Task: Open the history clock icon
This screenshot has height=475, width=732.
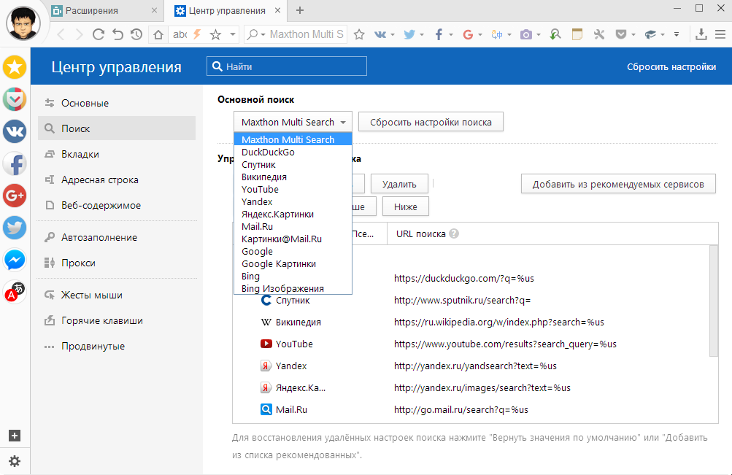Action: pyautogui.click(x=136, y=34)
